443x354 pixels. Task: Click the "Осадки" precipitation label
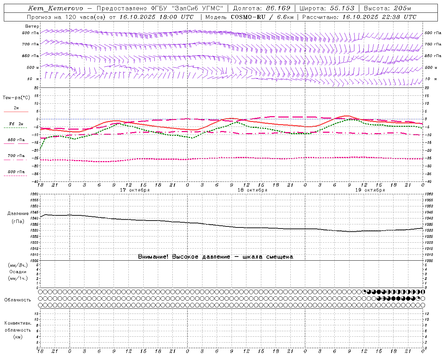pyautogui.click(x=18, y=272)
